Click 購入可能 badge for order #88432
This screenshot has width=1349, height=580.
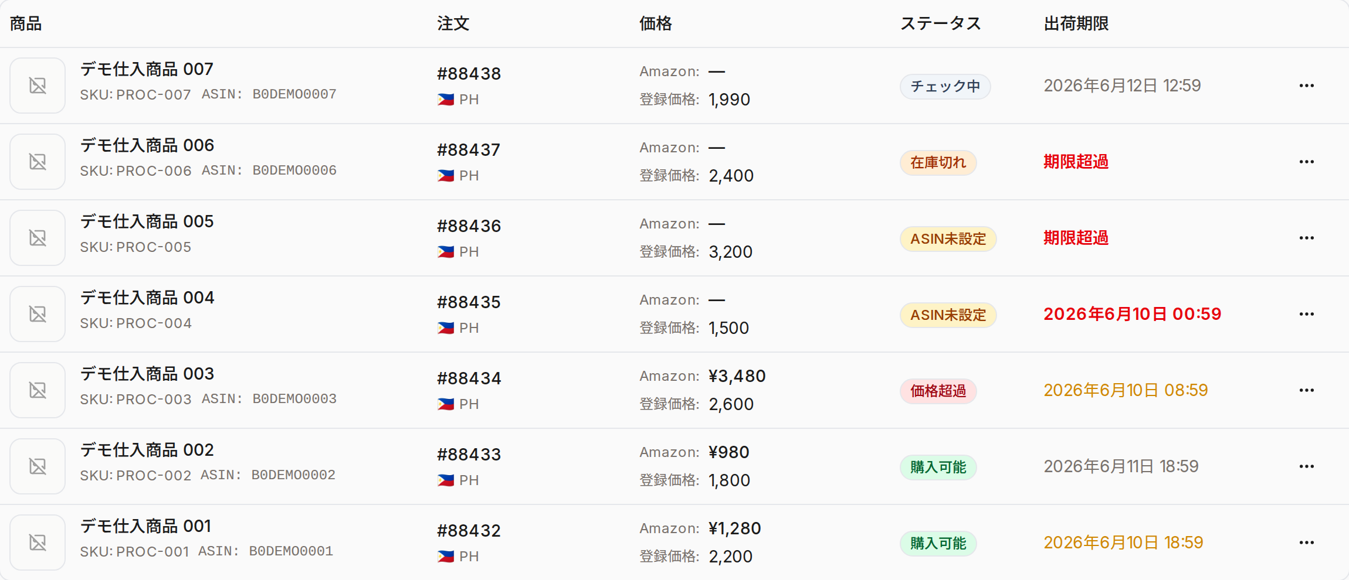938,543
